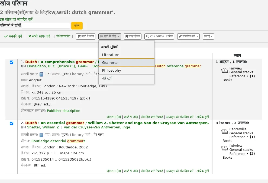Select Literature list from dropdown menu
The image size is (268, 183).
pos(127,55)
